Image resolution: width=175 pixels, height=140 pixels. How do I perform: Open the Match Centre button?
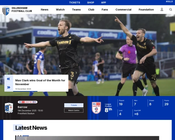pos(74,111)
